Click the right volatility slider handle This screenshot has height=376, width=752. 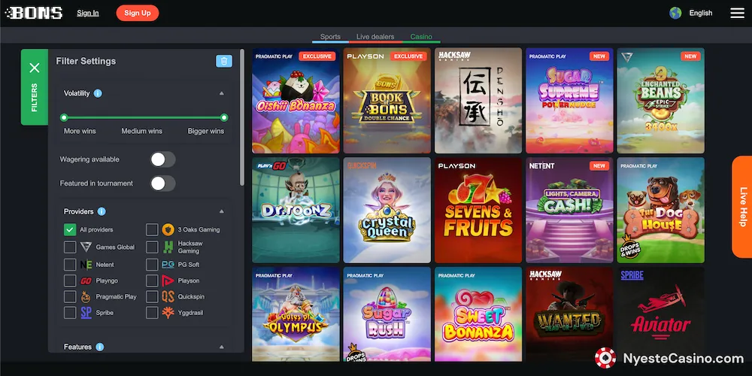pyautogui.click(x=224, y=117)
